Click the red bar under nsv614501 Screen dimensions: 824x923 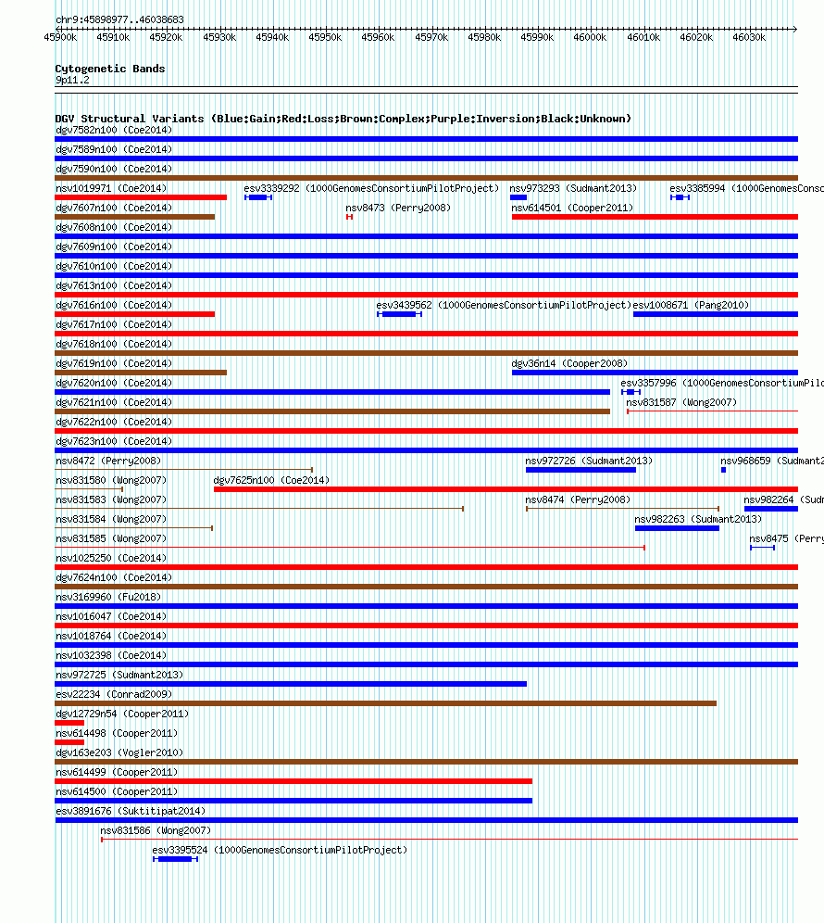[x=655, y=217]
